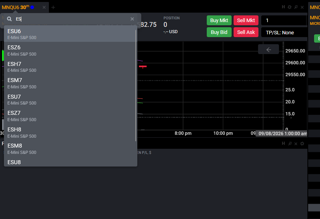
Task: Click the 10:00 pm time axis label
Action: 223,133
